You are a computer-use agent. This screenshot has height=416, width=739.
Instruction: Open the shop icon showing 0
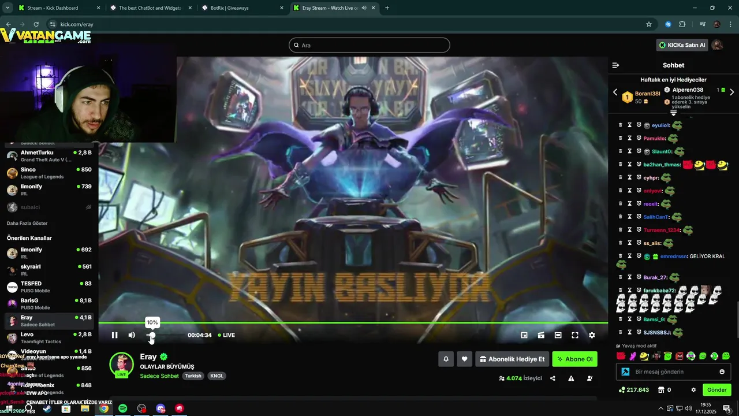click(664, 390)
